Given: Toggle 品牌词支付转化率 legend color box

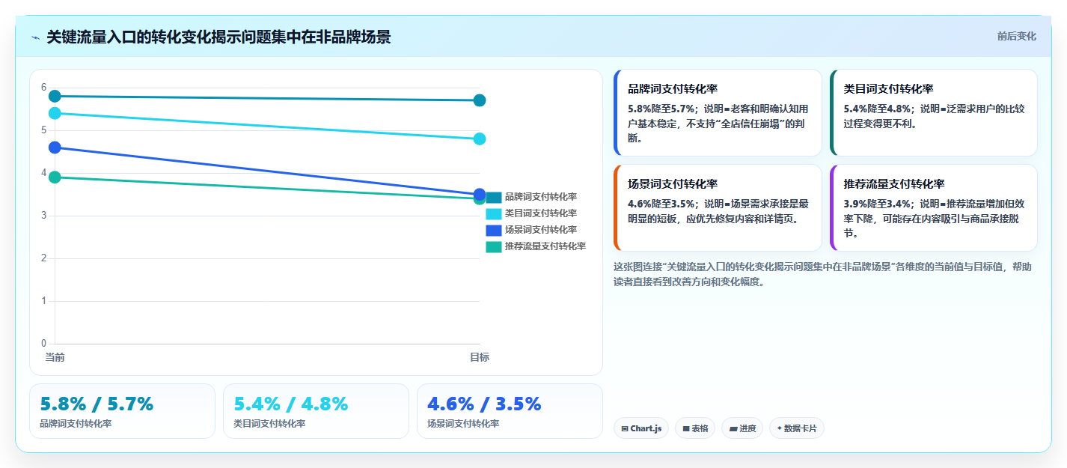Looking at the screenshot, I should tap(493, 197).
